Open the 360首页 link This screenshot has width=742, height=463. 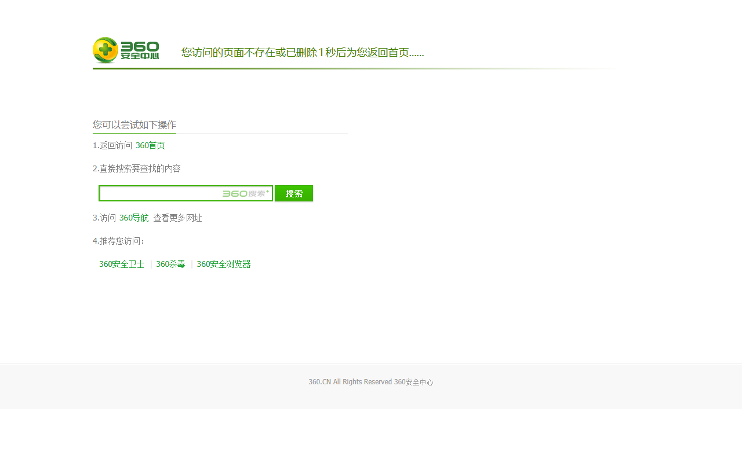coord(150,146)
